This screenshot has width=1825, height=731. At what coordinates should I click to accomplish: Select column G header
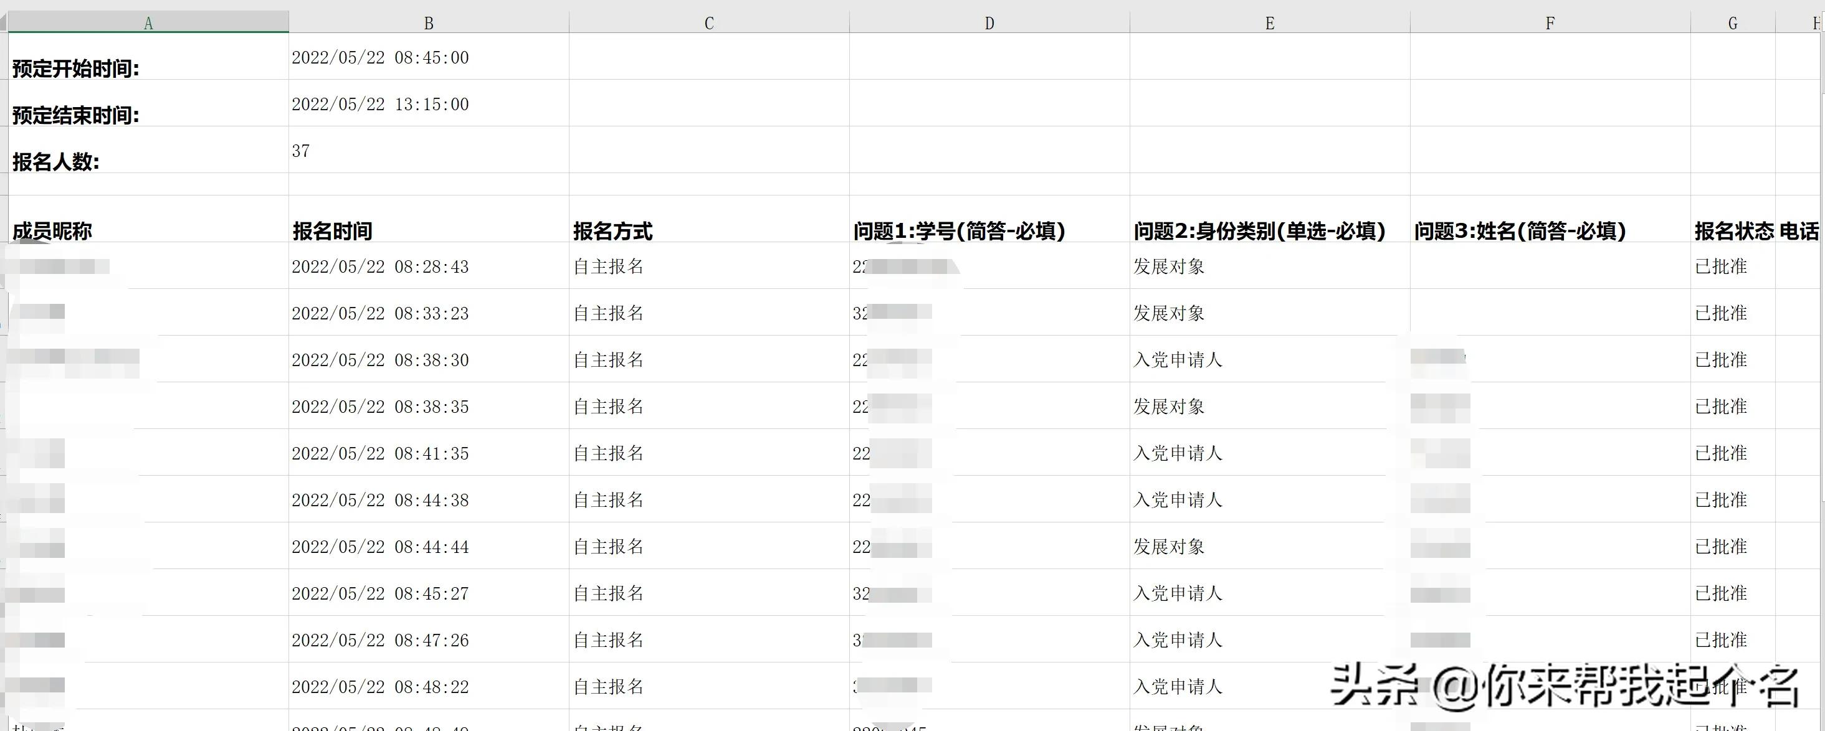point(1732,22)
